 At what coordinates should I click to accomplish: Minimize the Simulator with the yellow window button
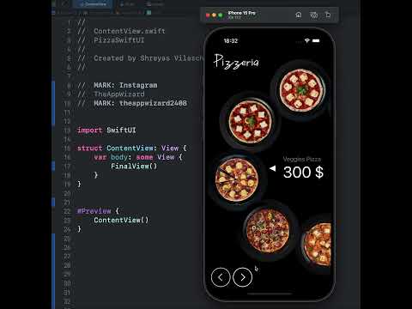214,15
